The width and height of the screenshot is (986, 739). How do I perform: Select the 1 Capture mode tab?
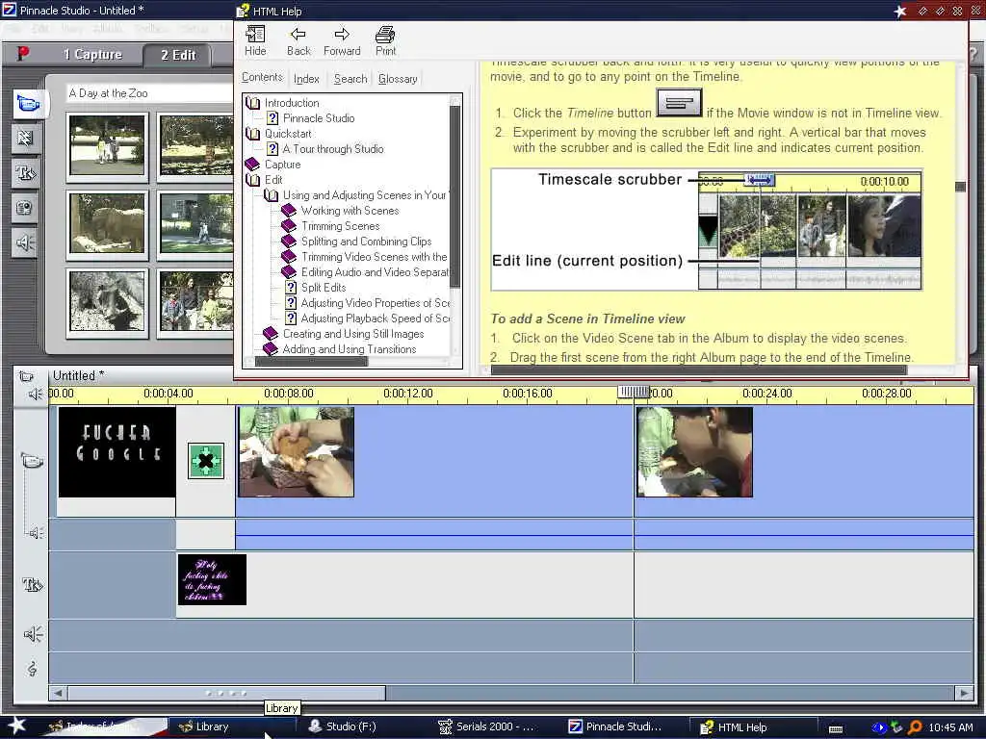pyautogui.click(x=92, y=55)
